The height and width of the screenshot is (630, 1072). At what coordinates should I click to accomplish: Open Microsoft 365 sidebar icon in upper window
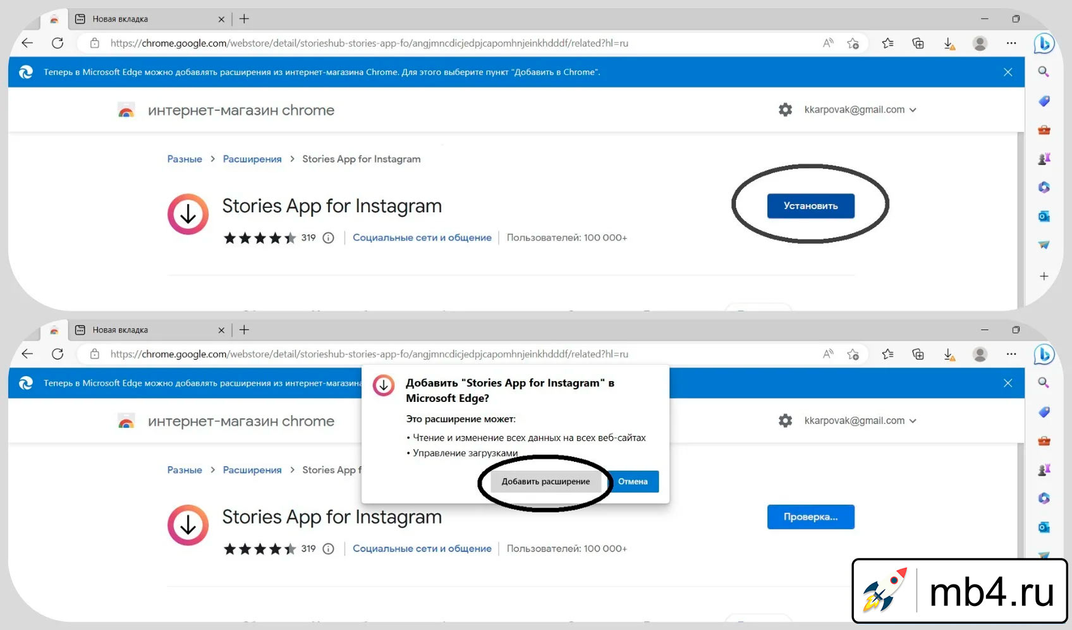[x=1044, y=187]
